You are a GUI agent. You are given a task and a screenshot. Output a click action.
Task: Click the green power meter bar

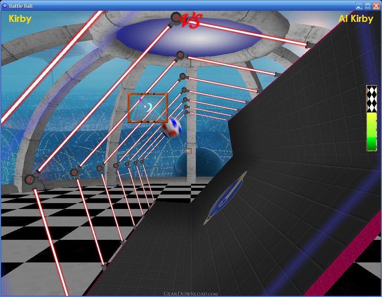pyautogui.click(x=372, y=131)
